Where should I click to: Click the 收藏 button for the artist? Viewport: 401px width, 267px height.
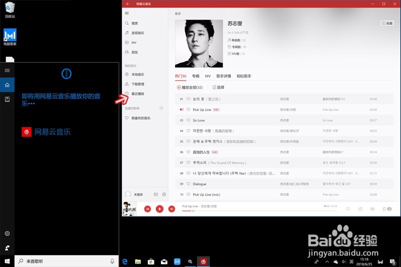[x=387, y=23]
